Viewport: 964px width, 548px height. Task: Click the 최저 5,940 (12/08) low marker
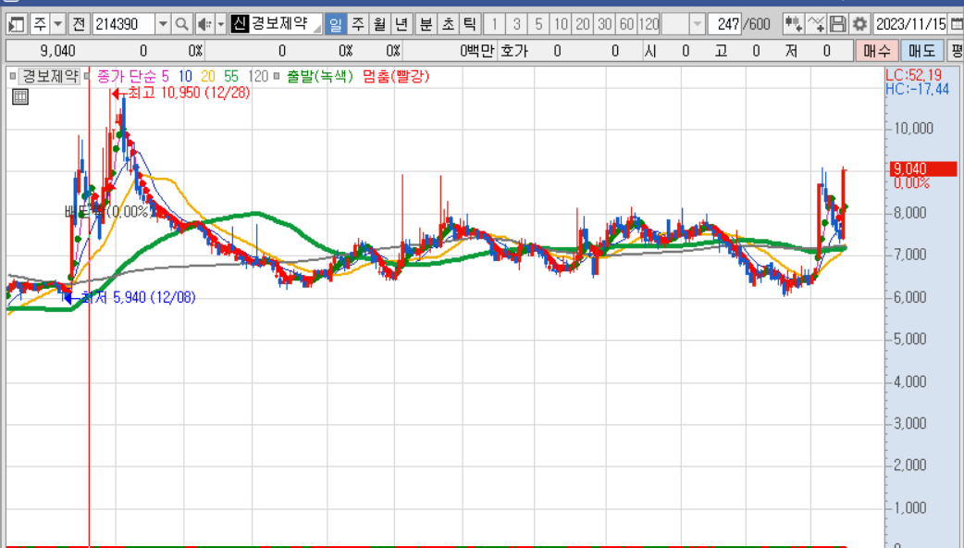[x=130, y=298]
